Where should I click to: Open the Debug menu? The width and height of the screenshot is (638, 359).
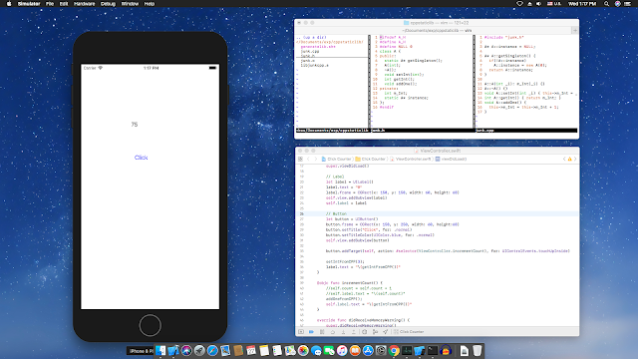tap(108, 4)
